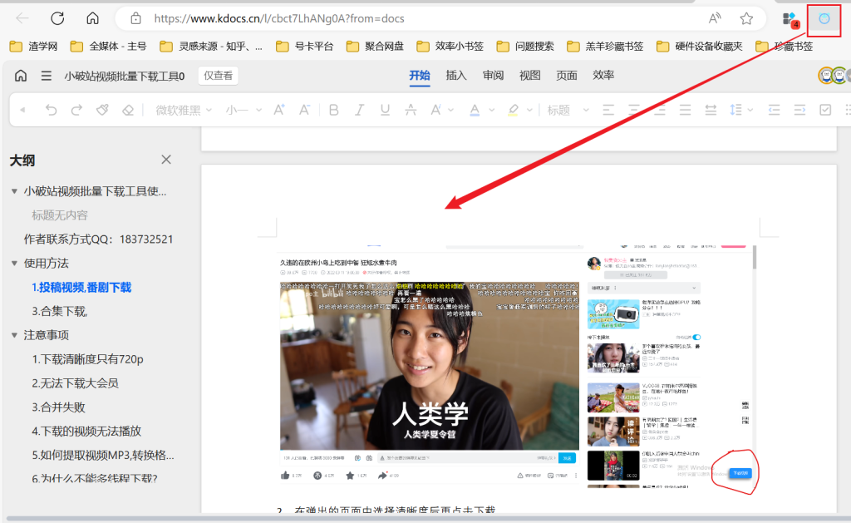Click the undo arrow in the toolbar
Image resolution: width=851 pixels, height=523 pixels.
coord(52,110)
